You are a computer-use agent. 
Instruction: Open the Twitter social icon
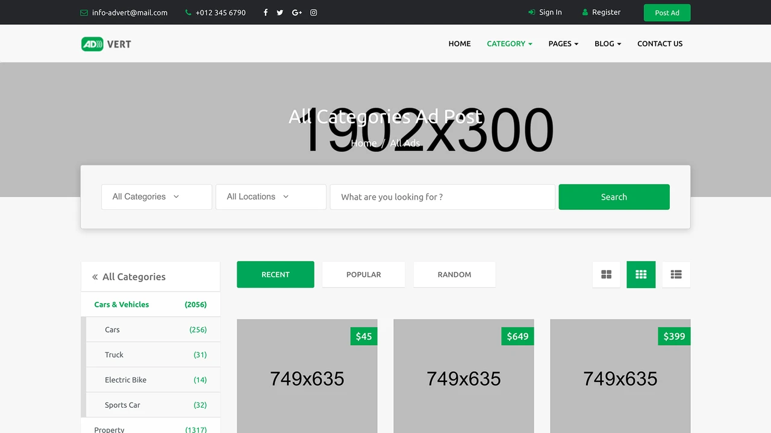pos(280,13)
